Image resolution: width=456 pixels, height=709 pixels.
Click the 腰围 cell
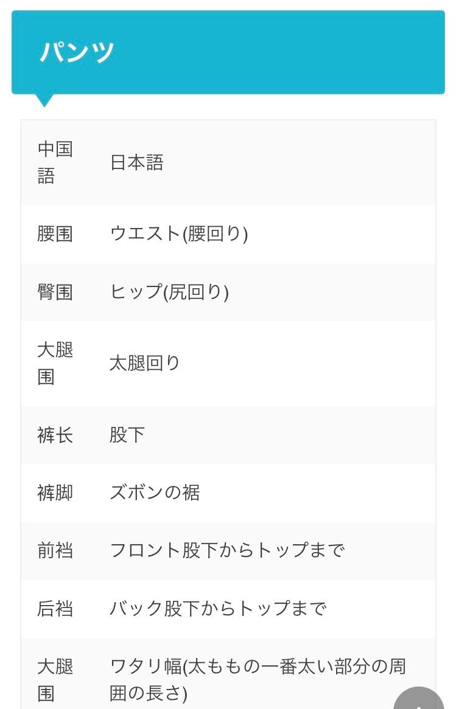coord(55,234)
